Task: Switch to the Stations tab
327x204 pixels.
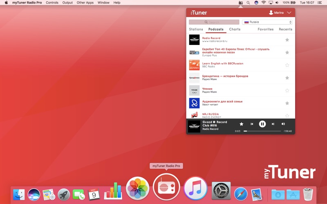Action: point(196,29)
